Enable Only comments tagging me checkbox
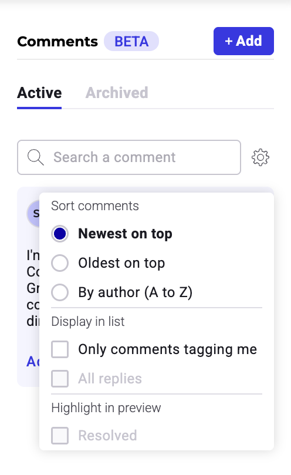This screenshot has height=475, width=291. (60, 349)
